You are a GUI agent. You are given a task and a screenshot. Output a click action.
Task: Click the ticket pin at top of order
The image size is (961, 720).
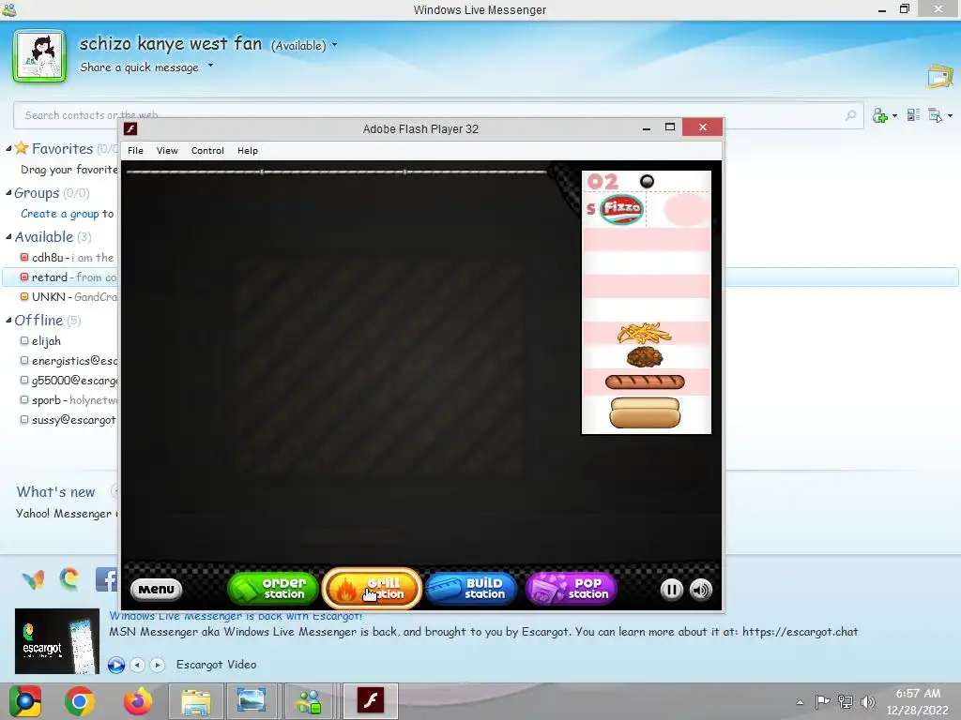[647, 181]
